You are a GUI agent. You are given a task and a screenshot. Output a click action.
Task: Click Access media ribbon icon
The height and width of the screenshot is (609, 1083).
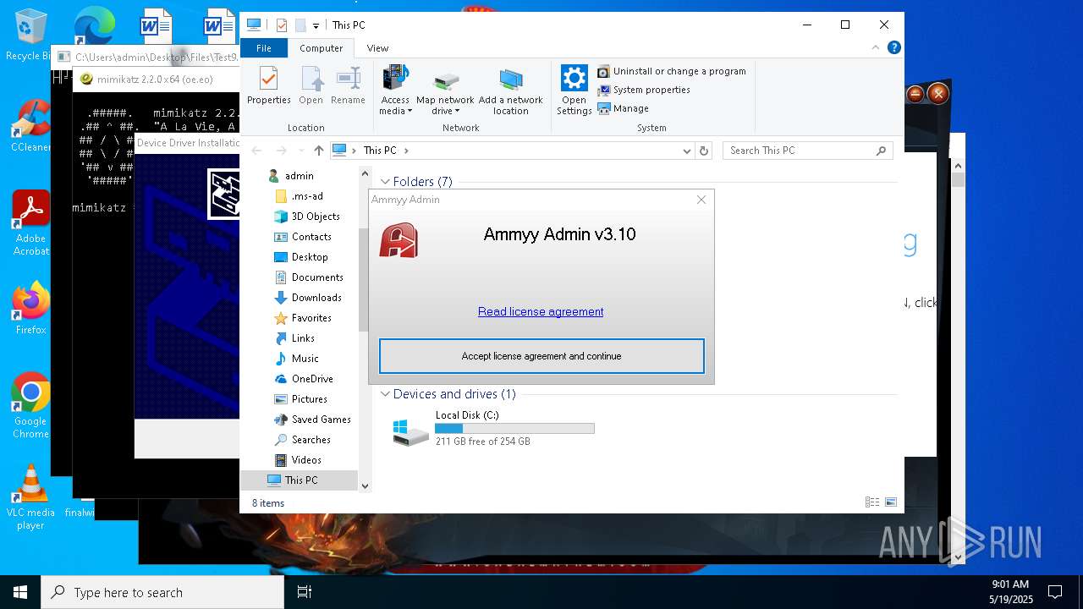point(395,78)
